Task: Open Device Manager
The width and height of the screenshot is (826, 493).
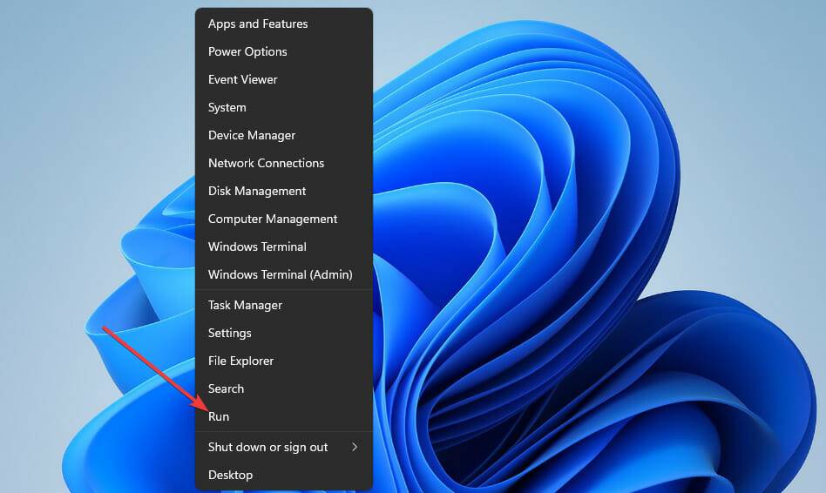Action: point(252,135)
